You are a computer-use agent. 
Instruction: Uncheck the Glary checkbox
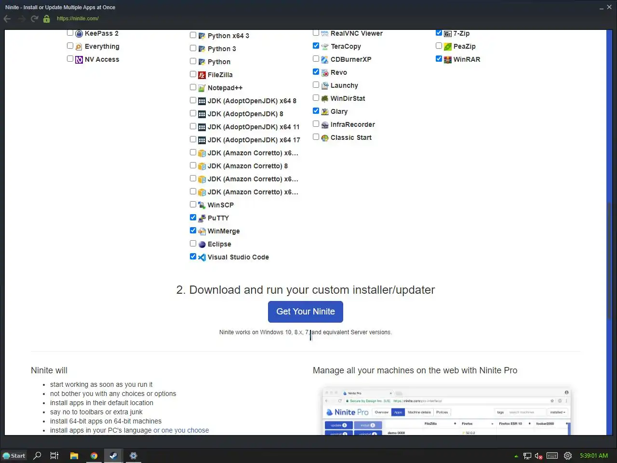pyautogui.click(x=316, y=111)
